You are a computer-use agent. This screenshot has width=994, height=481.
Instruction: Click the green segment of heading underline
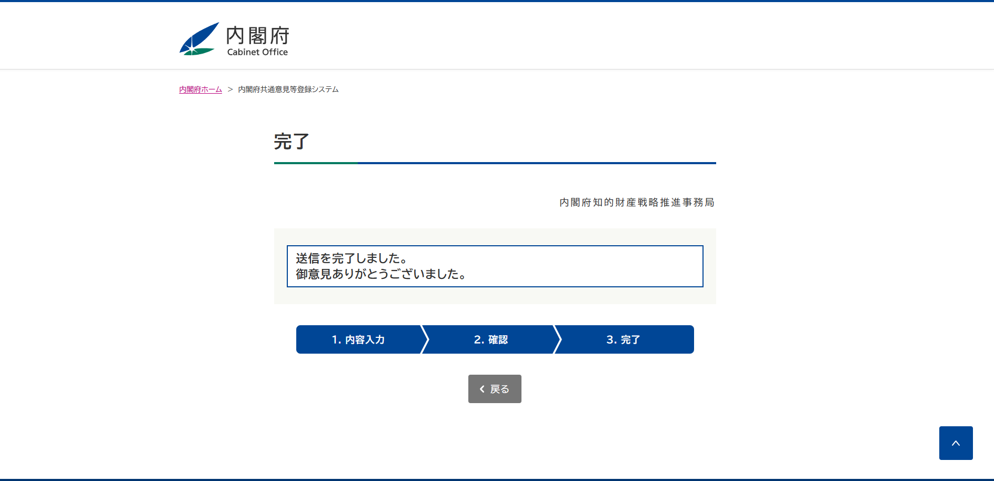click(x=316, y=163)
